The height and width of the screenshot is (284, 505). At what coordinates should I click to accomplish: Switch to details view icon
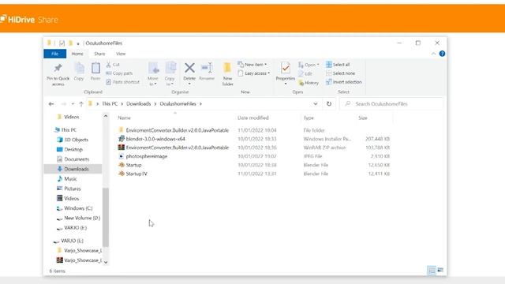pos(432,270)
